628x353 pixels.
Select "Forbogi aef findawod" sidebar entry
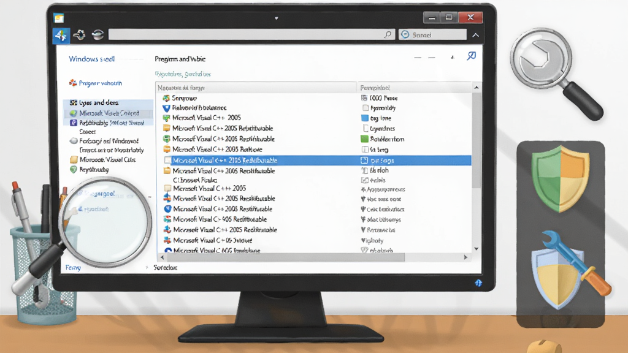pos(109,141)
